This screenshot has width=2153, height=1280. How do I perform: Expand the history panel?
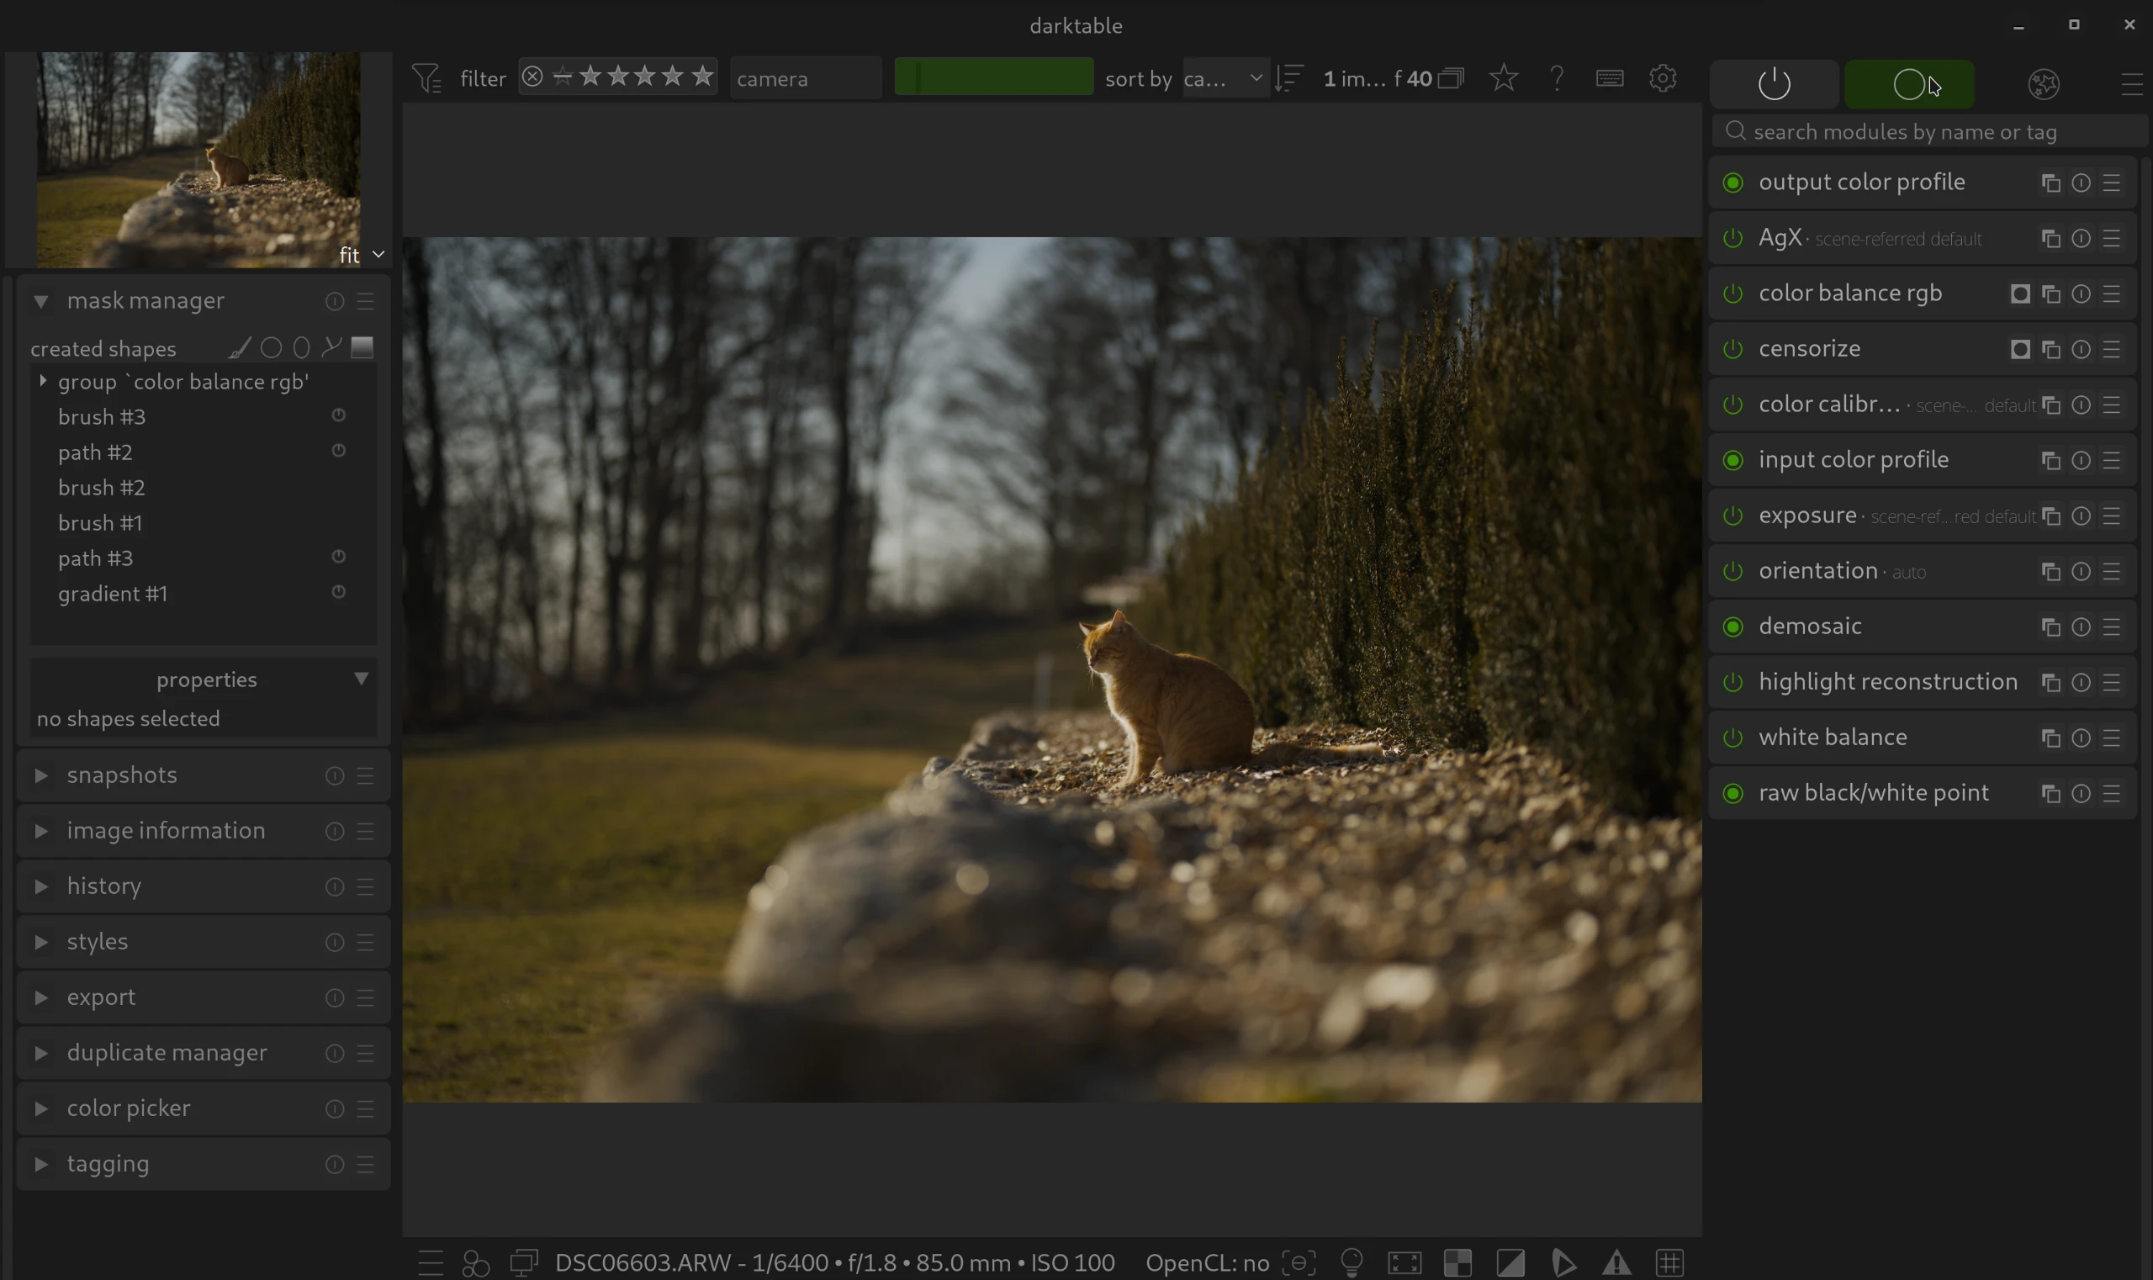coord(103,886)
